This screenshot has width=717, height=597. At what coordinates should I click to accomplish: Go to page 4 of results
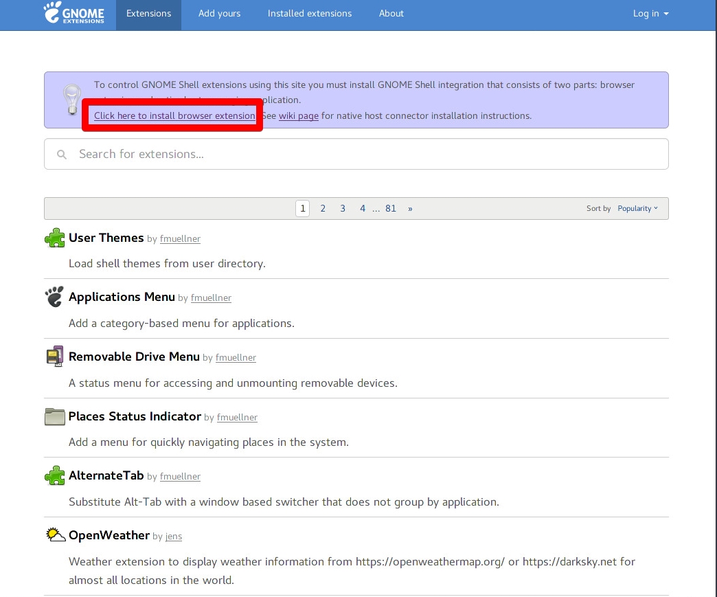pos(363,209)
